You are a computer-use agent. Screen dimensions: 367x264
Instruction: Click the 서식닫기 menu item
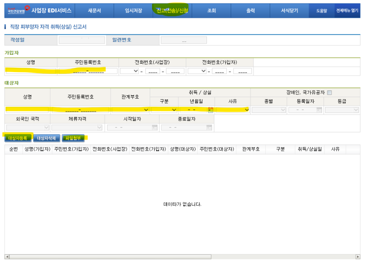pyautogui.click(x=289, y=10)
